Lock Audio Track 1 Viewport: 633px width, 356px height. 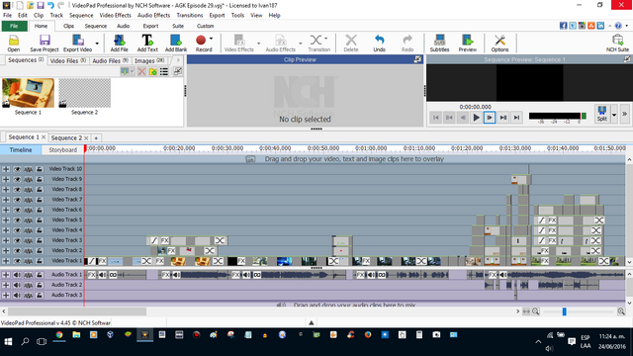pos(40,275)
